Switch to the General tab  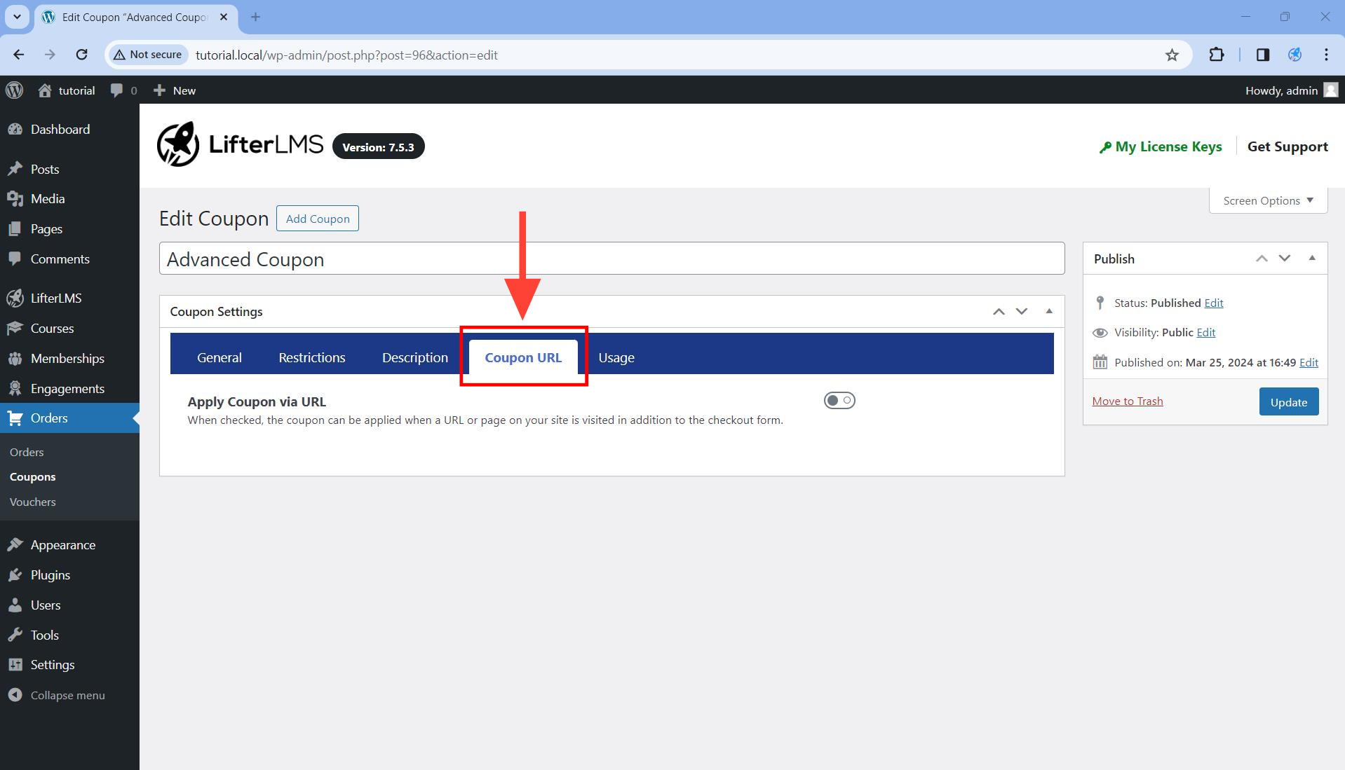point(219,357)
